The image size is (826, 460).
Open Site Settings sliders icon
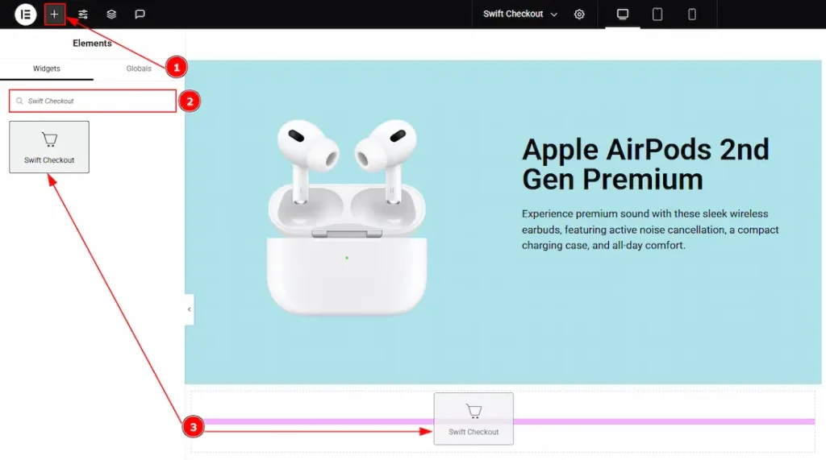coord(83,15)
